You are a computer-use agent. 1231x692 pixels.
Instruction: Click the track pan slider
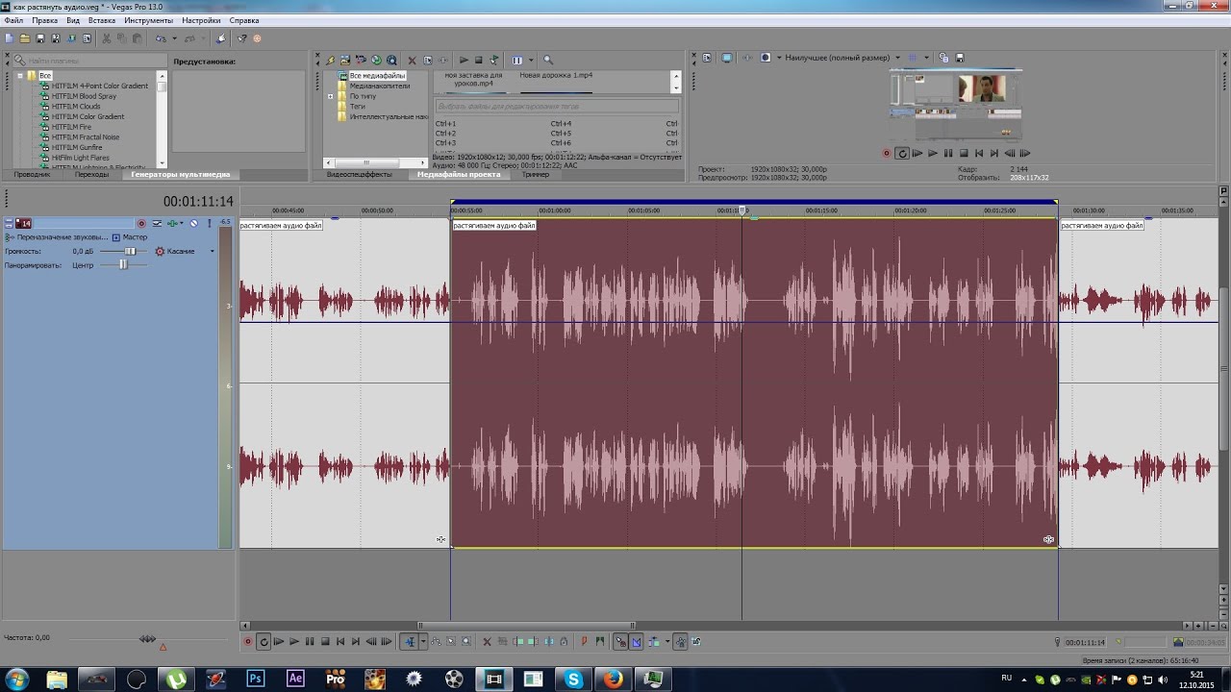pos(123,264)
